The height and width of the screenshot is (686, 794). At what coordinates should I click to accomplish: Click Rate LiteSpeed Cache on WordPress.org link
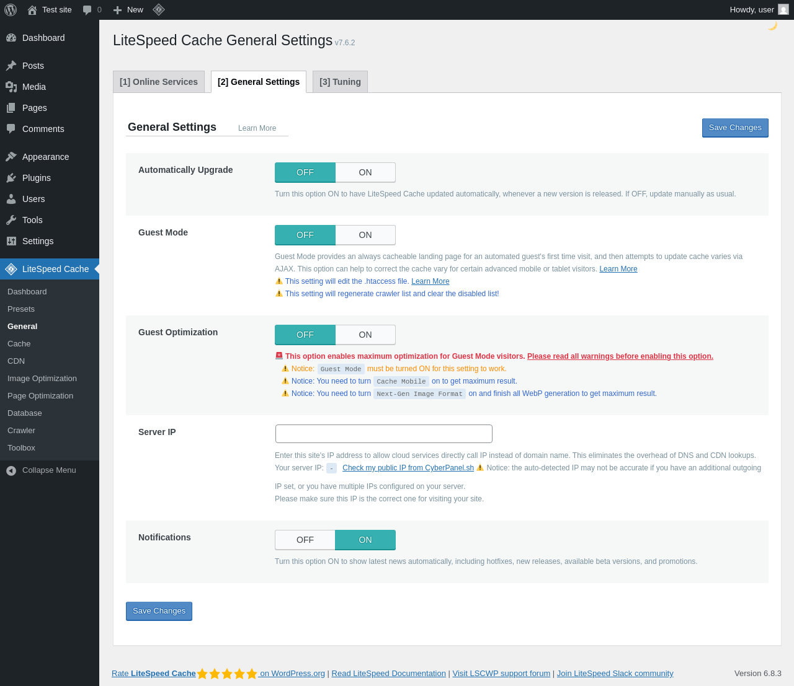click(x=218, y=674)
